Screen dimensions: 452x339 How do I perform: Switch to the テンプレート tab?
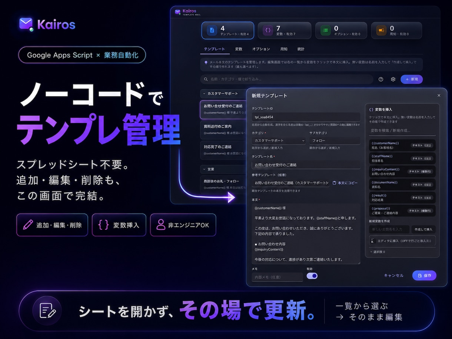pyautogui.click(x=215, y=49)
